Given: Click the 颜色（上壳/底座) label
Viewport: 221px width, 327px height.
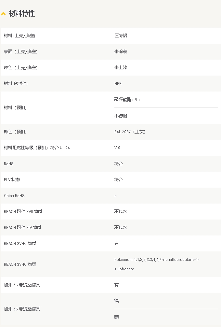Looking at the screenshot, I should pyautogui.click(x=20, y=67).
